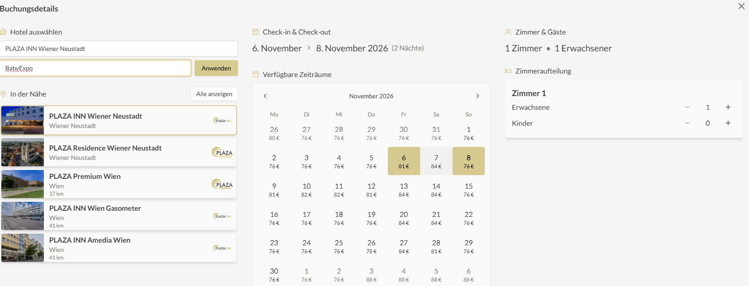Increase number of Kinder

728,123
